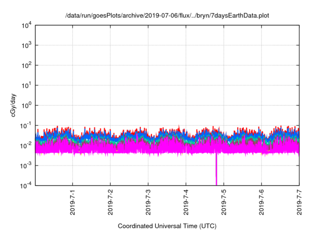Select the 2019-7-3 date tick label
The width and height of the screenshot is (330, 231).
point(148,202)
